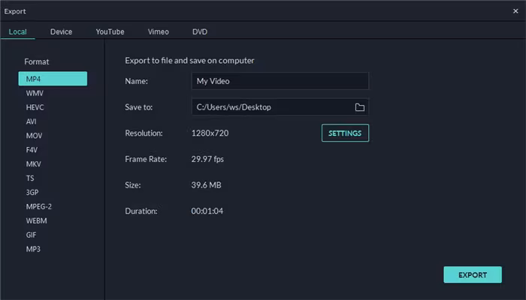Choose WEBM in the format list
Viewport: 526px width, 300px height.
coord(37,220)
